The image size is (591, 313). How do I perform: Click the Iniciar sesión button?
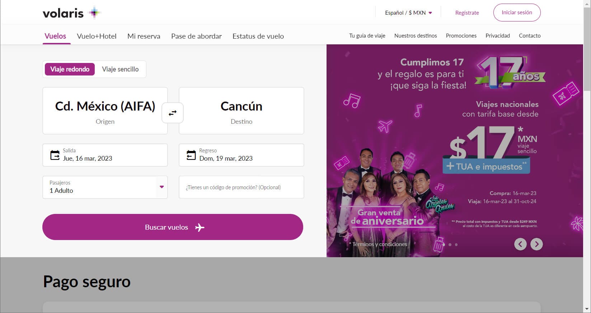coord(517,13)
